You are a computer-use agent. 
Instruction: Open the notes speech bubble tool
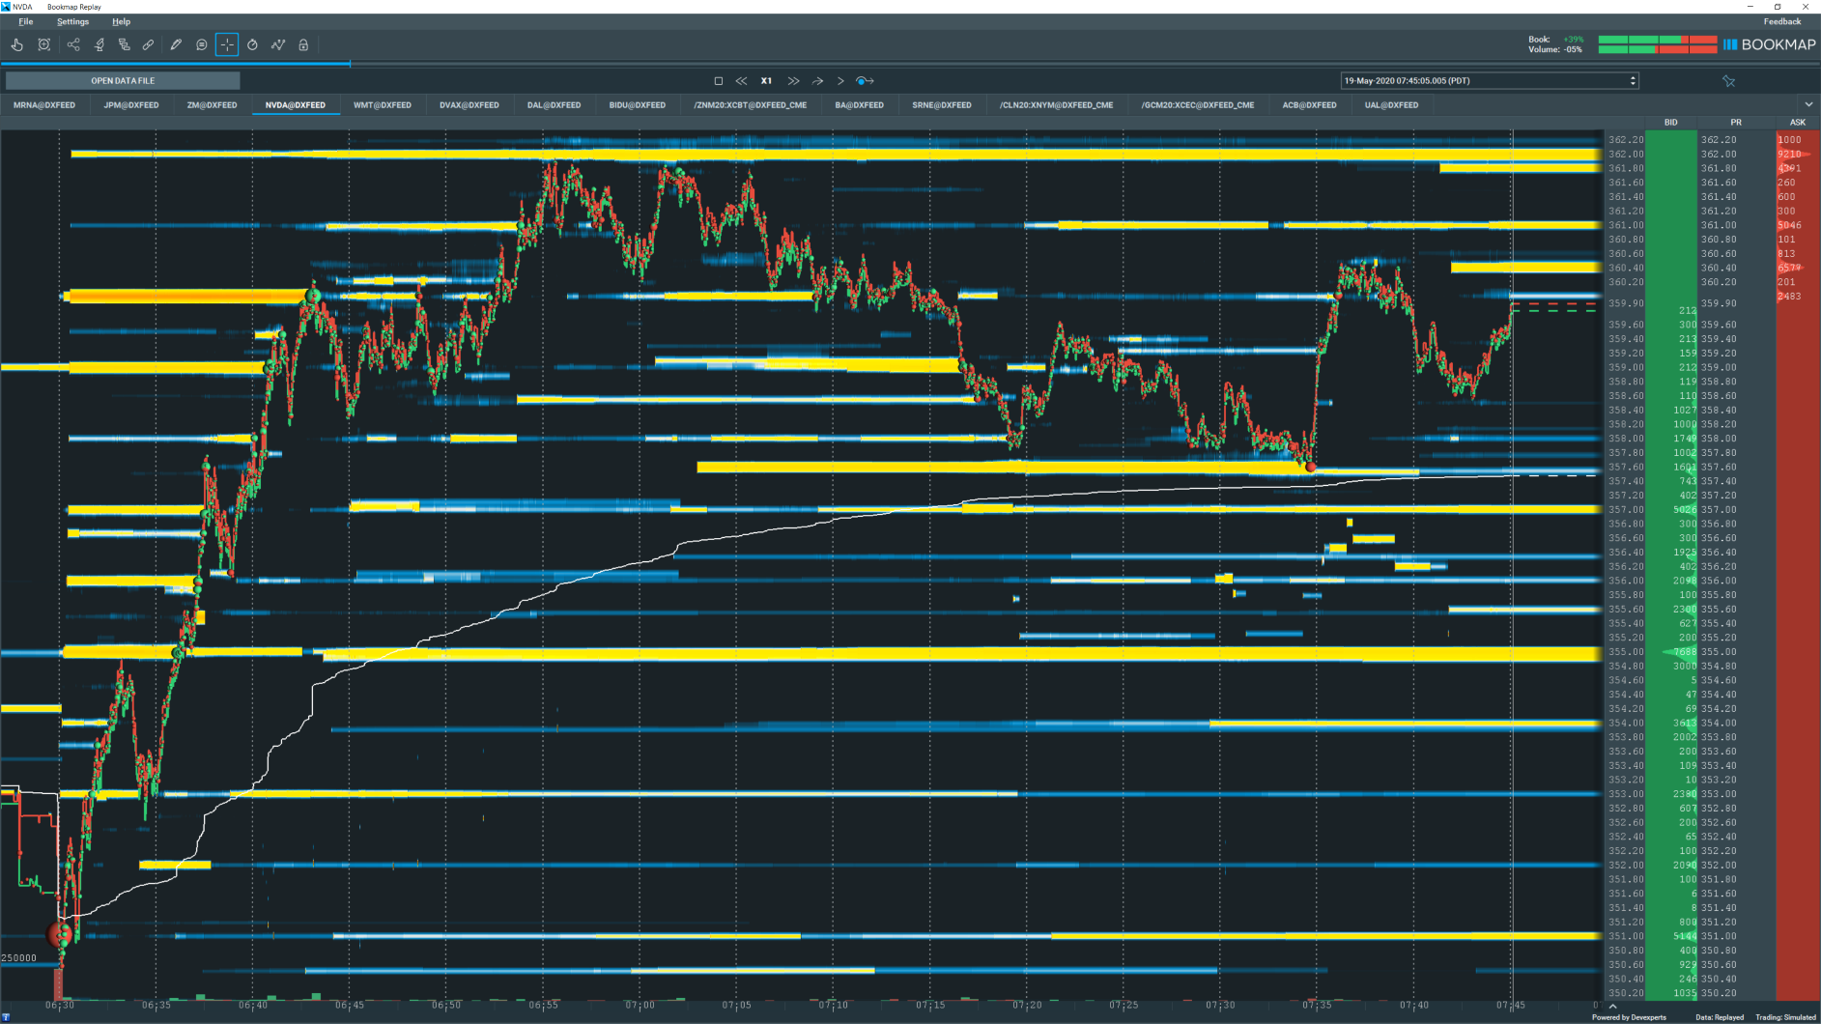click(201, 44)
